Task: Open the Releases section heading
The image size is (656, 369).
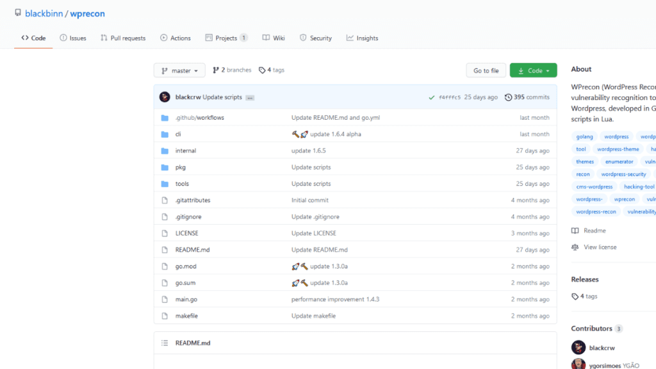Action: point(585,279)
